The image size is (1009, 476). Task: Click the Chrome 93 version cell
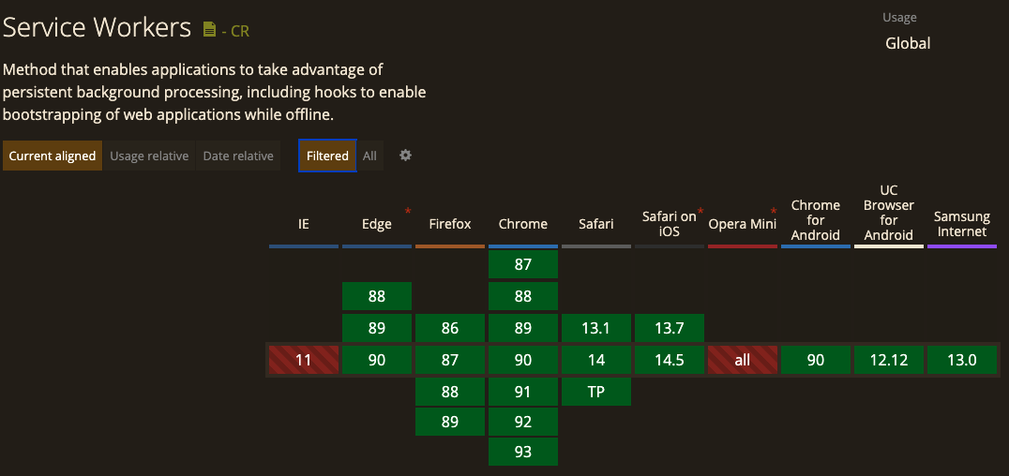[523, 452]
